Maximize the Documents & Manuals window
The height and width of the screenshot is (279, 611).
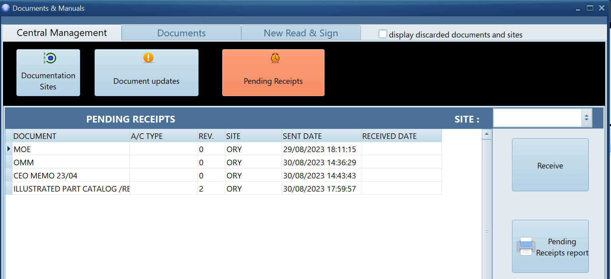[x=590, y=8]
